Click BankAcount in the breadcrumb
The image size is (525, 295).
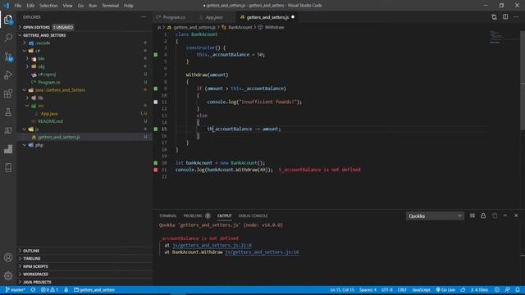pos(240,27)
